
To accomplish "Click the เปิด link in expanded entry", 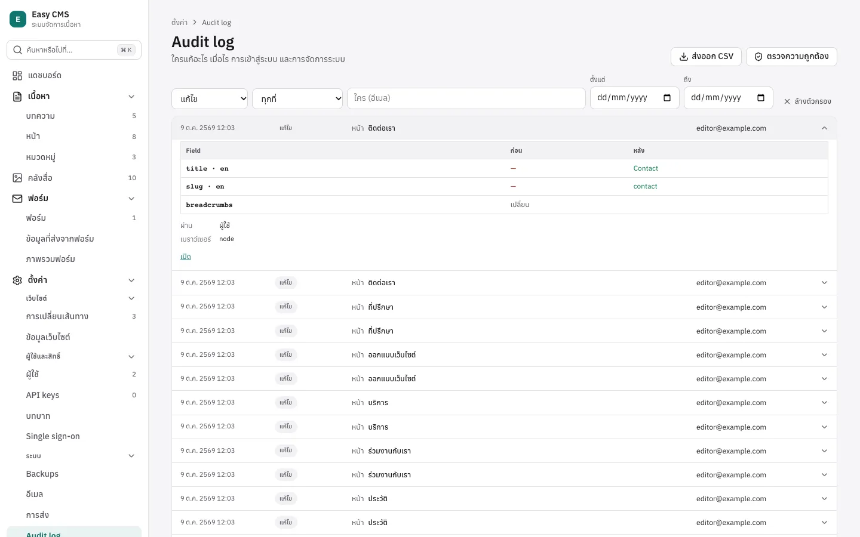I will (x=186, y=257).
